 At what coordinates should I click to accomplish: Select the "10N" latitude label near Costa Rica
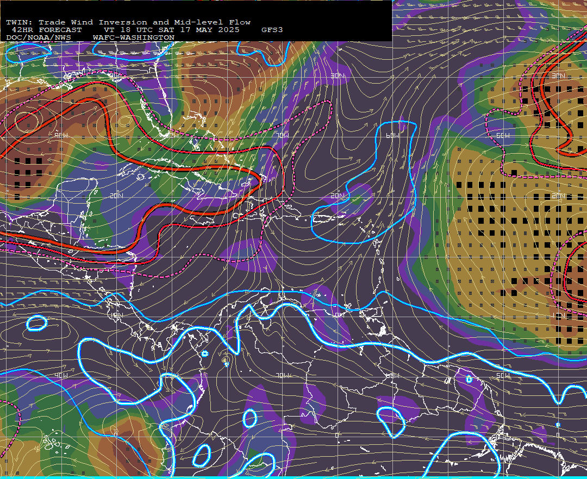click(x=116, y=315)
